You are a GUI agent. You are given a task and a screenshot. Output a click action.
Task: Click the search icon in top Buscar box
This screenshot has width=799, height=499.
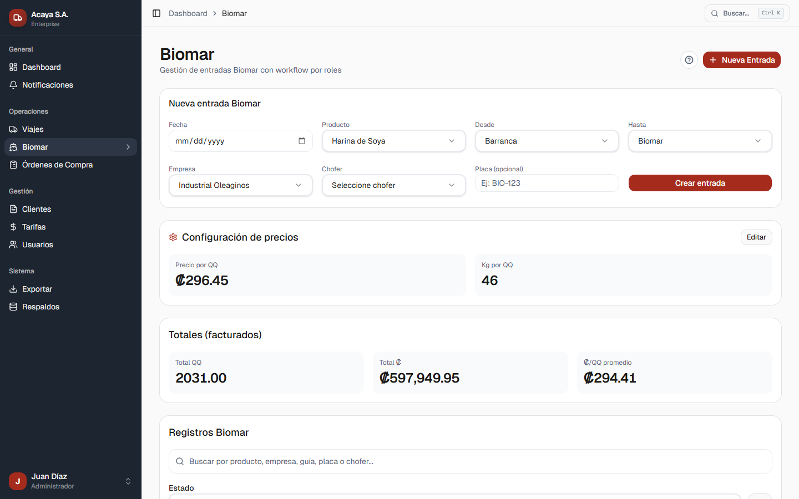[715, 13]
